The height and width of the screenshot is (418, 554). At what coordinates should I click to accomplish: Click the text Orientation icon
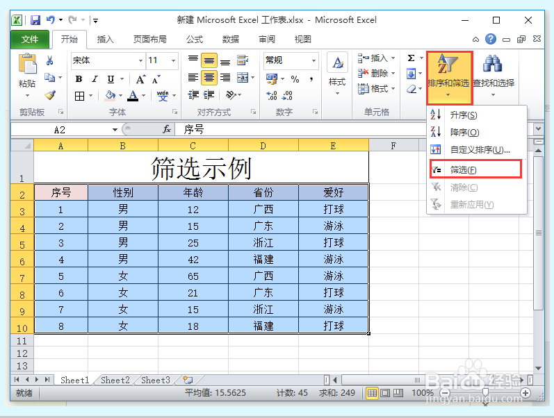230,94
